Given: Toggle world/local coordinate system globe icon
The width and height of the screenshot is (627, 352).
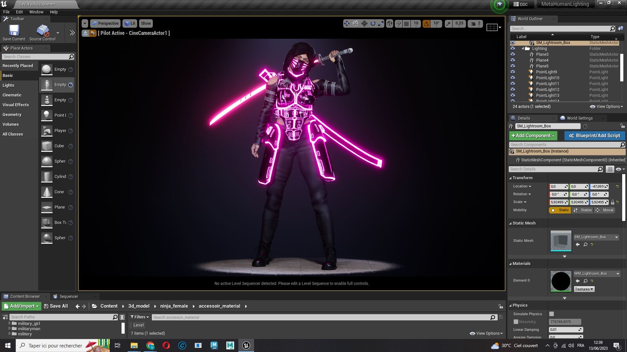Looking at the screenshot, I should 390,23.
